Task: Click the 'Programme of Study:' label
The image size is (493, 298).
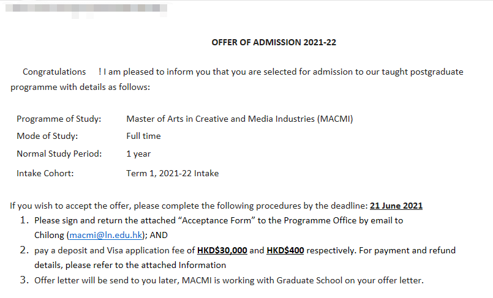Action: click(x=59, y=119)
